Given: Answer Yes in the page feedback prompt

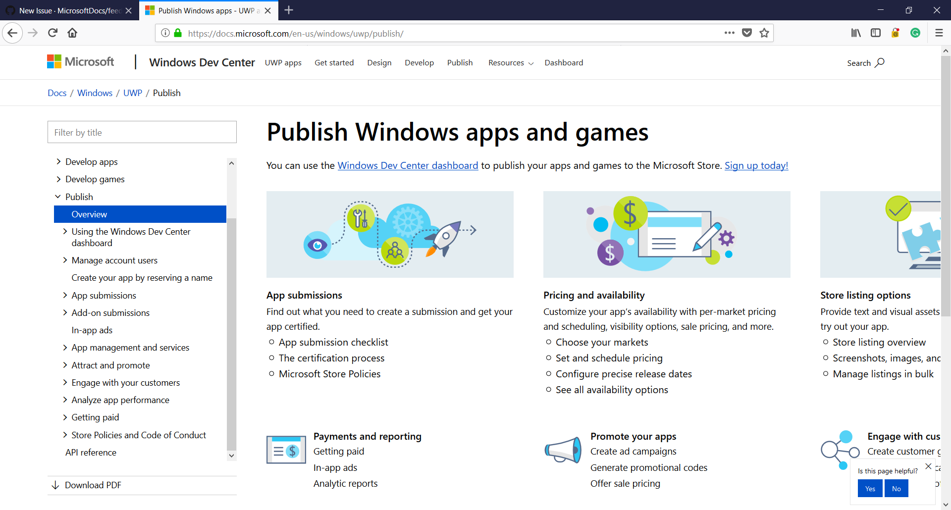Looking at the screenshot, I should coord(869,488).
